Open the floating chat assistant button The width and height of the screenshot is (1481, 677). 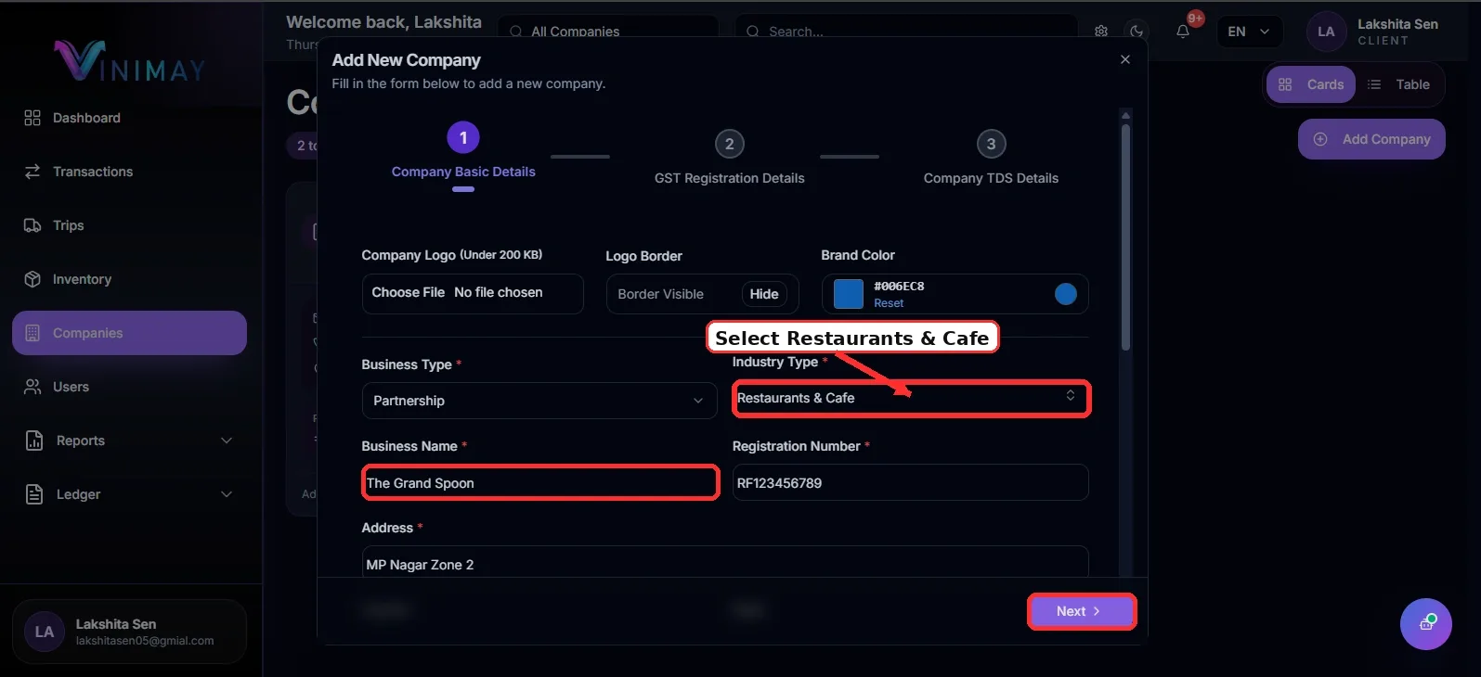pos(1426,624)
